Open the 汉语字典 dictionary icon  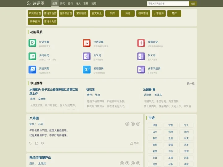32,43
